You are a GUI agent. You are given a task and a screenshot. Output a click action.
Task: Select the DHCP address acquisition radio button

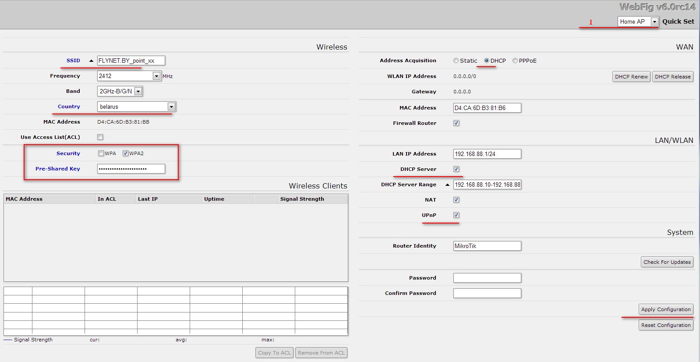click(x=487, y=61)
